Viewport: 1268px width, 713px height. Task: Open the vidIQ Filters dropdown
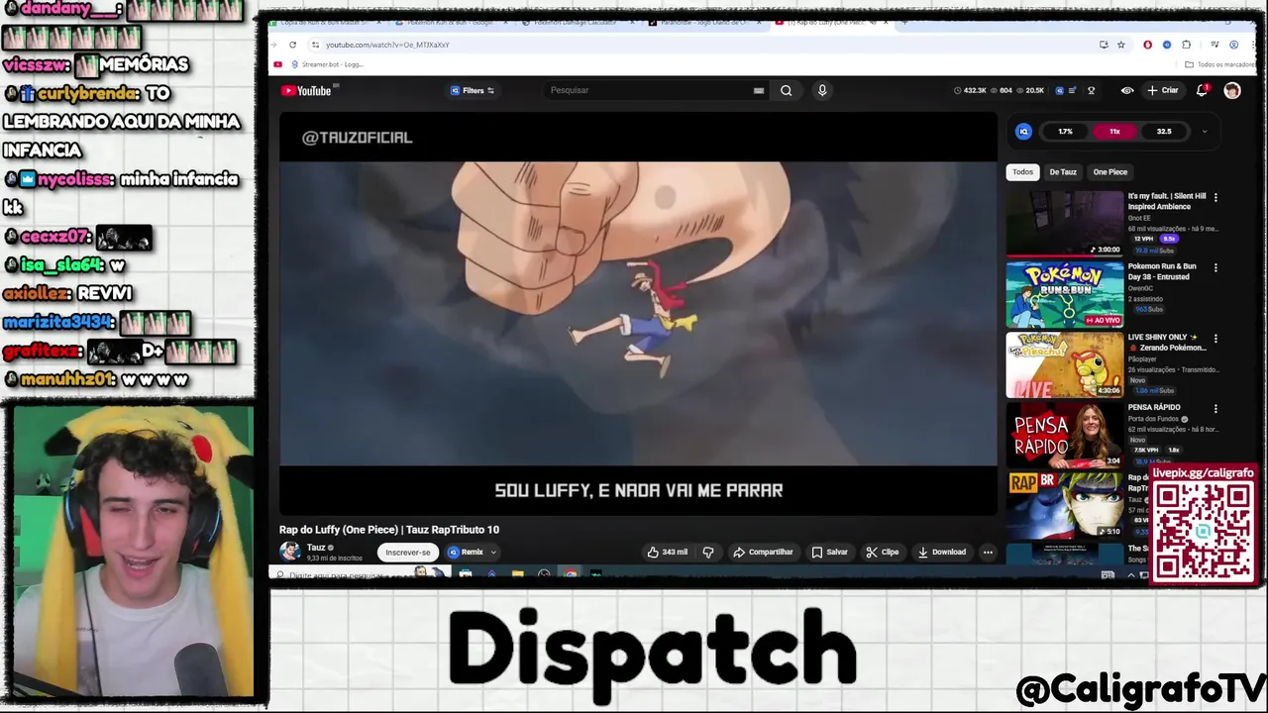(473, 90)
